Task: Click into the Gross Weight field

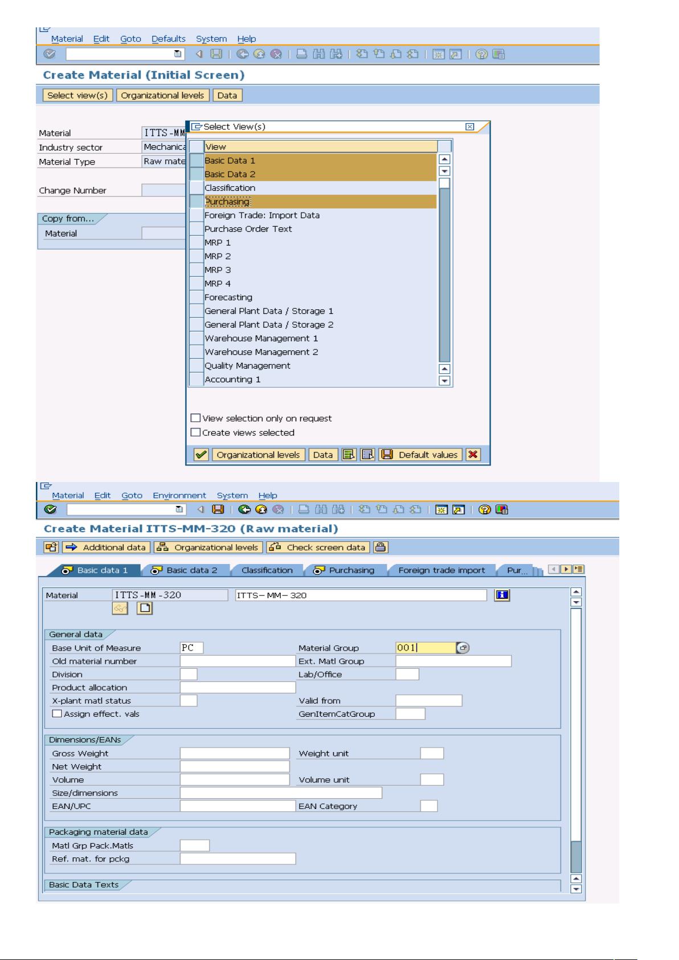Action: (x=235, y=753)
